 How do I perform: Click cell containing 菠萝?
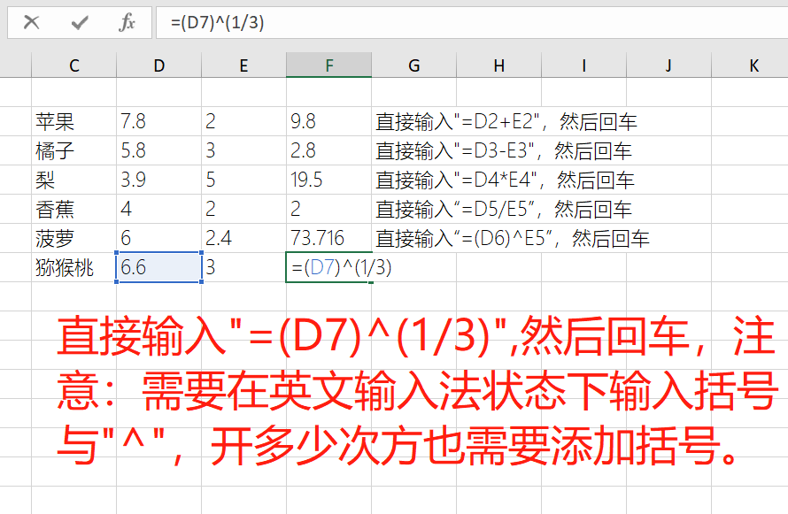[73, 237]
